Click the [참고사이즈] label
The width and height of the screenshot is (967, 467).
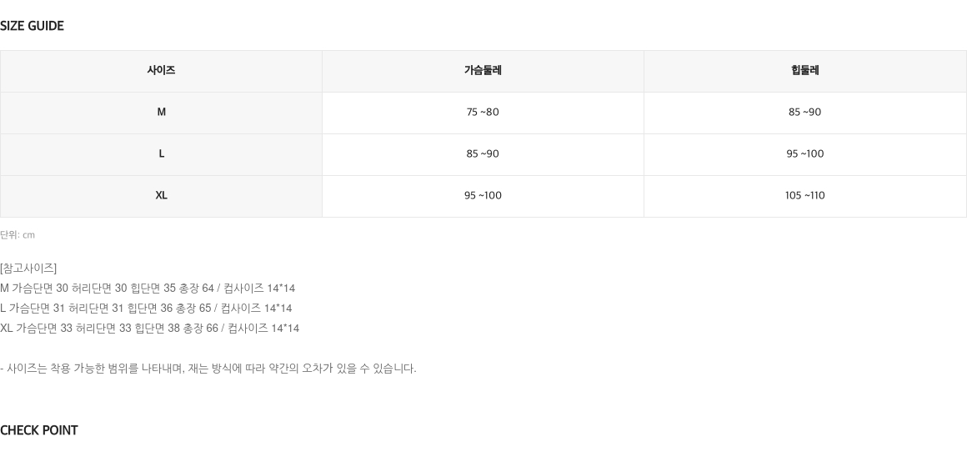(28, 269)
